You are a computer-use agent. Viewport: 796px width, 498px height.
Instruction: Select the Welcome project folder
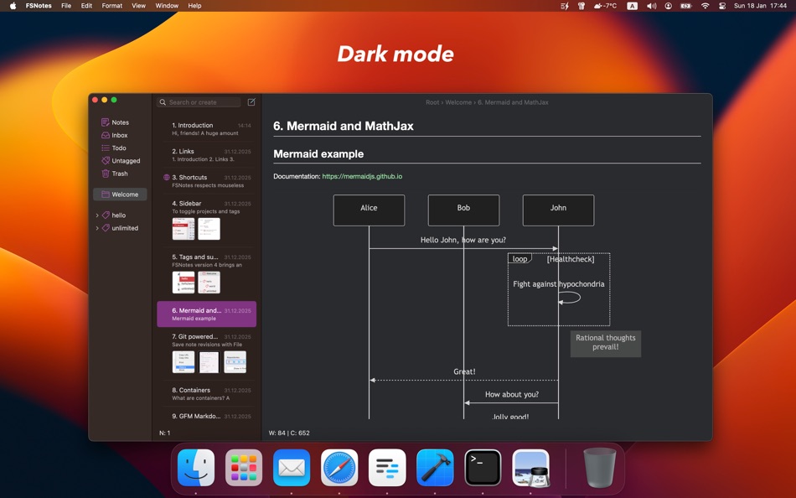click(x=123, y=194)
